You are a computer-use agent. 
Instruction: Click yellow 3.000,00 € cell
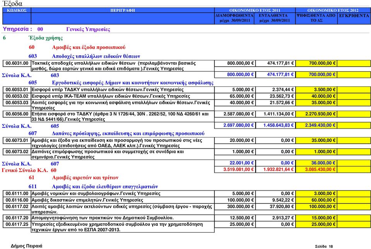click(x=317, y=194)
